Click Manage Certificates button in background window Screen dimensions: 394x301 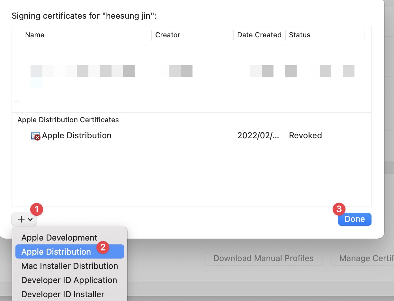tap(363, 258)
